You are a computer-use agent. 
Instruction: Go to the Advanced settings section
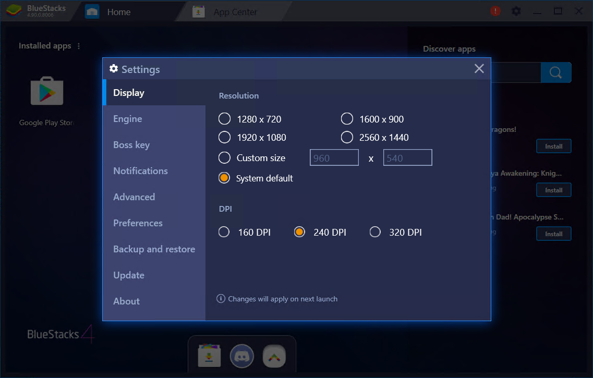tap(154, 197)
